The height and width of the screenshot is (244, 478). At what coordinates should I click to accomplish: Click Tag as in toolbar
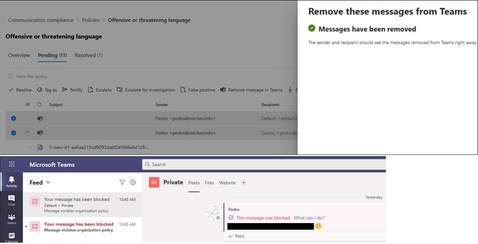pos(47,90)
